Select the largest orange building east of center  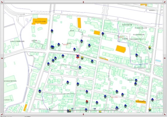121,49
